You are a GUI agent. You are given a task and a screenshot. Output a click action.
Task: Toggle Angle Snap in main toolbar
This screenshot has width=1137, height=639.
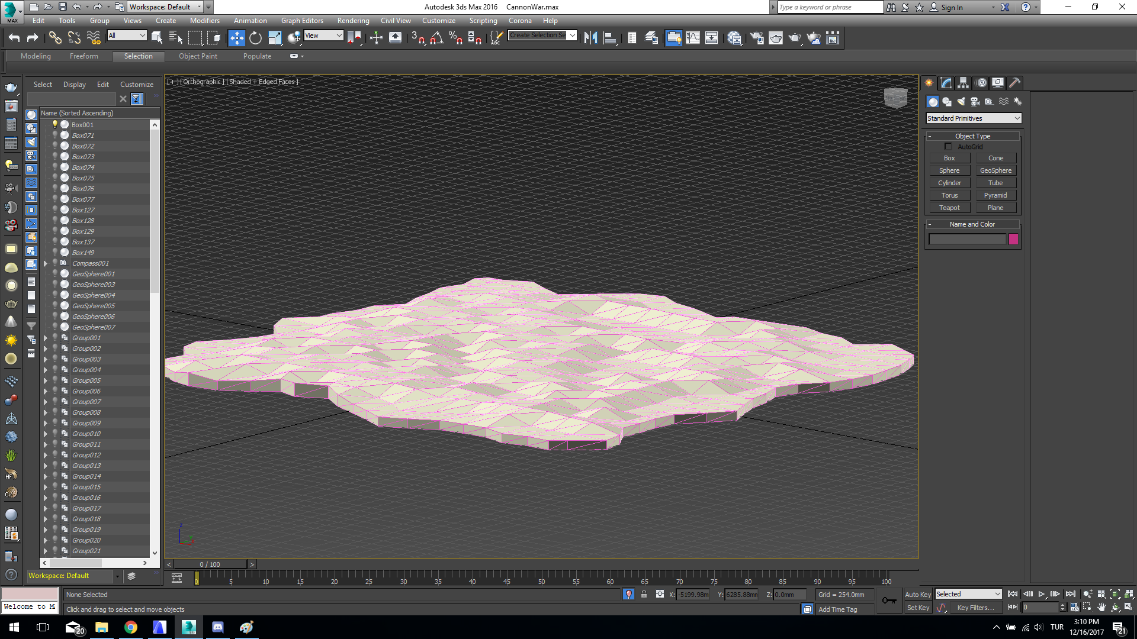pyautogui.click(x=437, y=38)
